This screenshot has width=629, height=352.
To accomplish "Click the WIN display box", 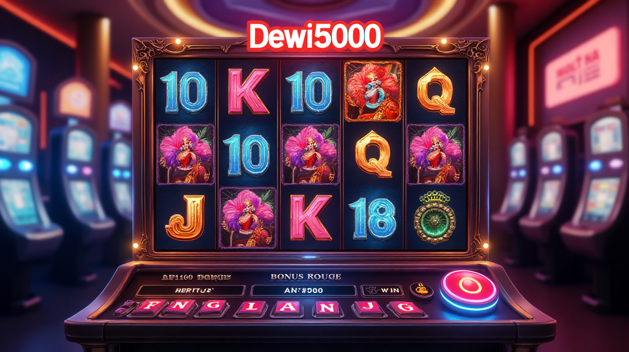I will pos(382,291).
